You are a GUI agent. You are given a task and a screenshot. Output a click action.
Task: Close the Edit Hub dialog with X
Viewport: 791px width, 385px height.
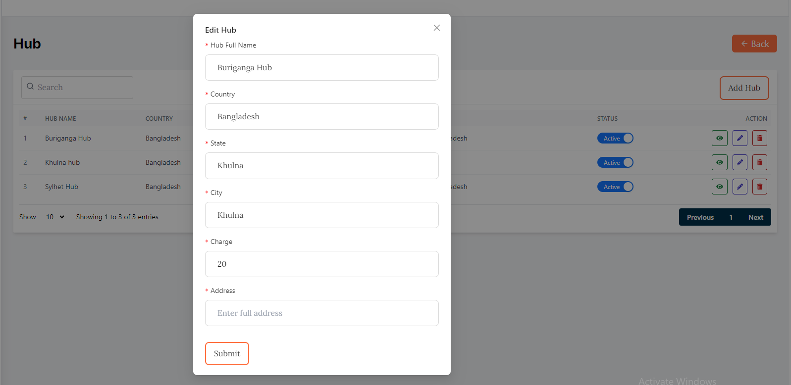[436, 28]
